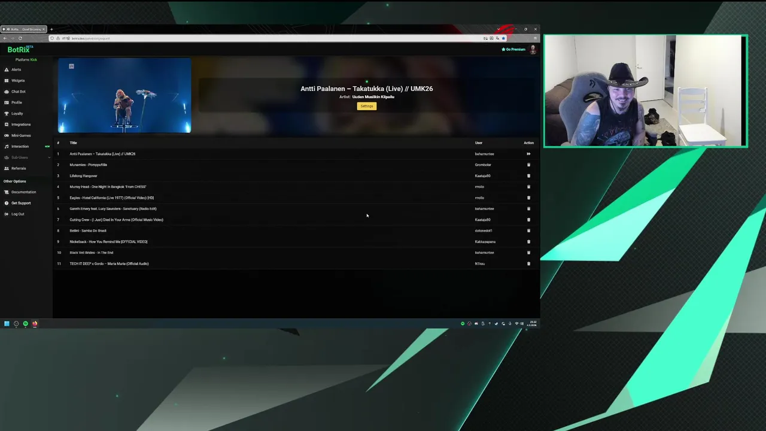Click the Firefox icon in the taskbar
766x431 pixels.
click(x=35, y=324)
